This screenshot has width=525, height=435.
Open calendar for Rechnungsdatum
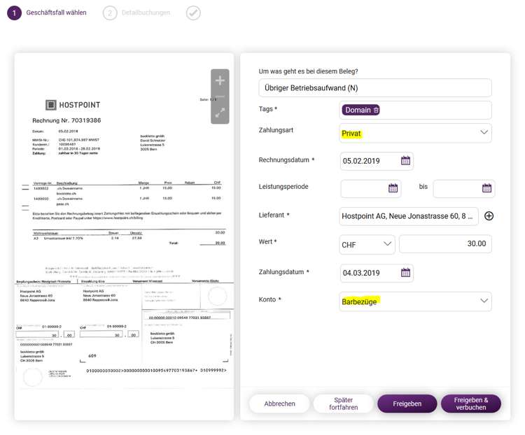coord(405,161)
